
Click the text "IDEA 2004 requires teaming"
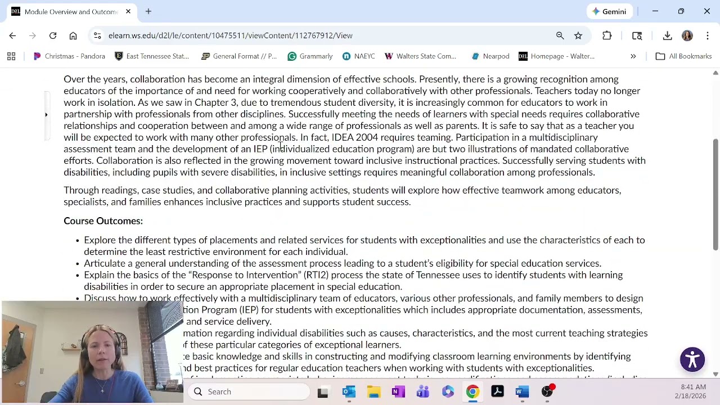pos(391,137)
